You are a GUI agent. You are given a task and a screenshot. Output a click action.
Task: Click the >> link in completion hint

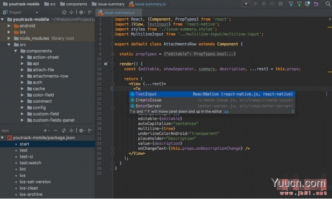tap(226, 112)
